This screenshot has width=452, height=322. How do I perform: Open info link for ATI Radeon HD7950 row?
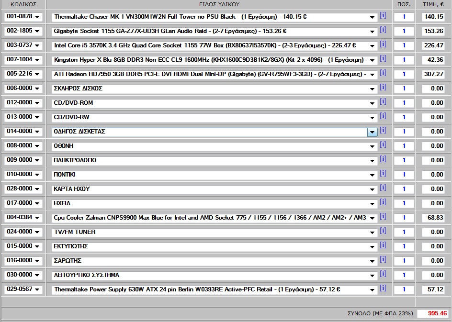[x=383, y=73]
